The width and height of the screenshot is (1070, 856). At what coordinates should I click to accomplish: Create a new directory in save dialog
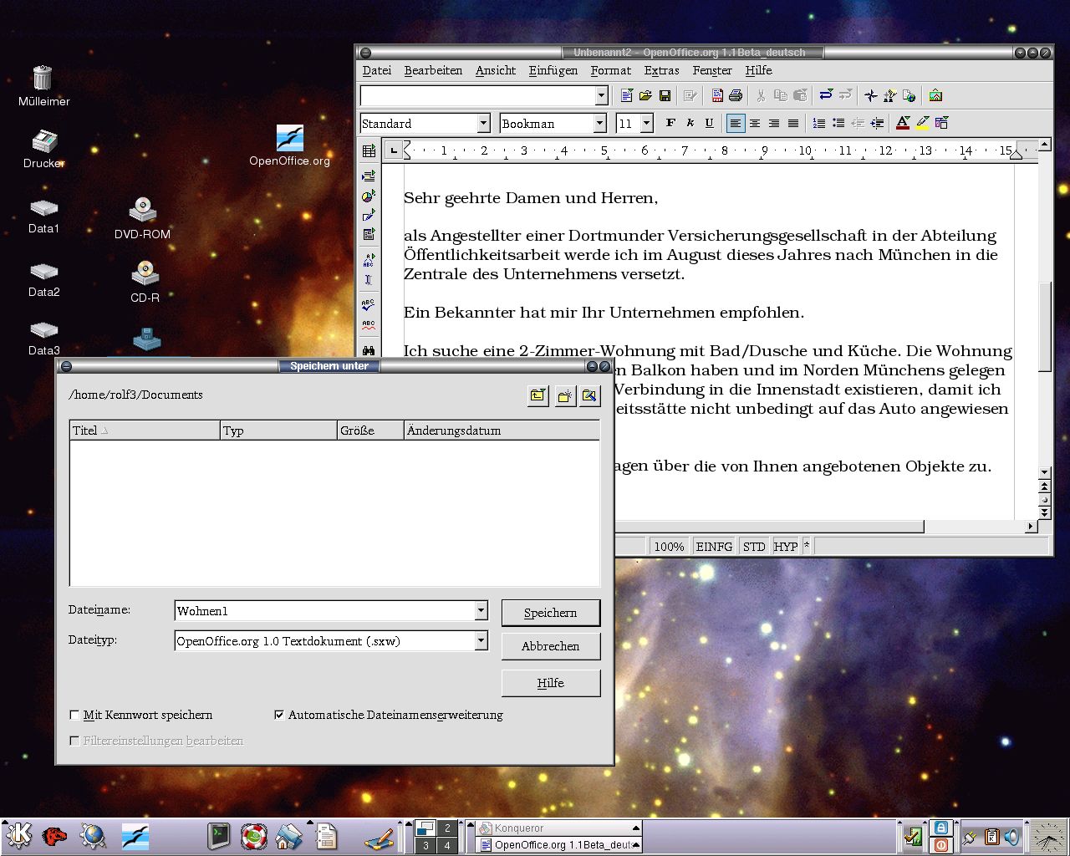point(565,395)
